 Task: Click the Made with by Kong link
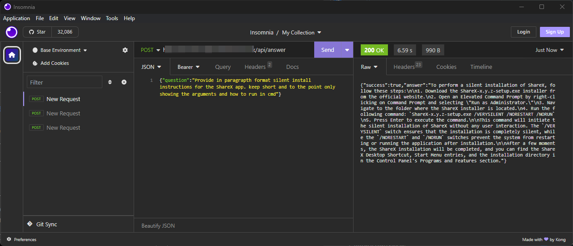click(544, 240)
